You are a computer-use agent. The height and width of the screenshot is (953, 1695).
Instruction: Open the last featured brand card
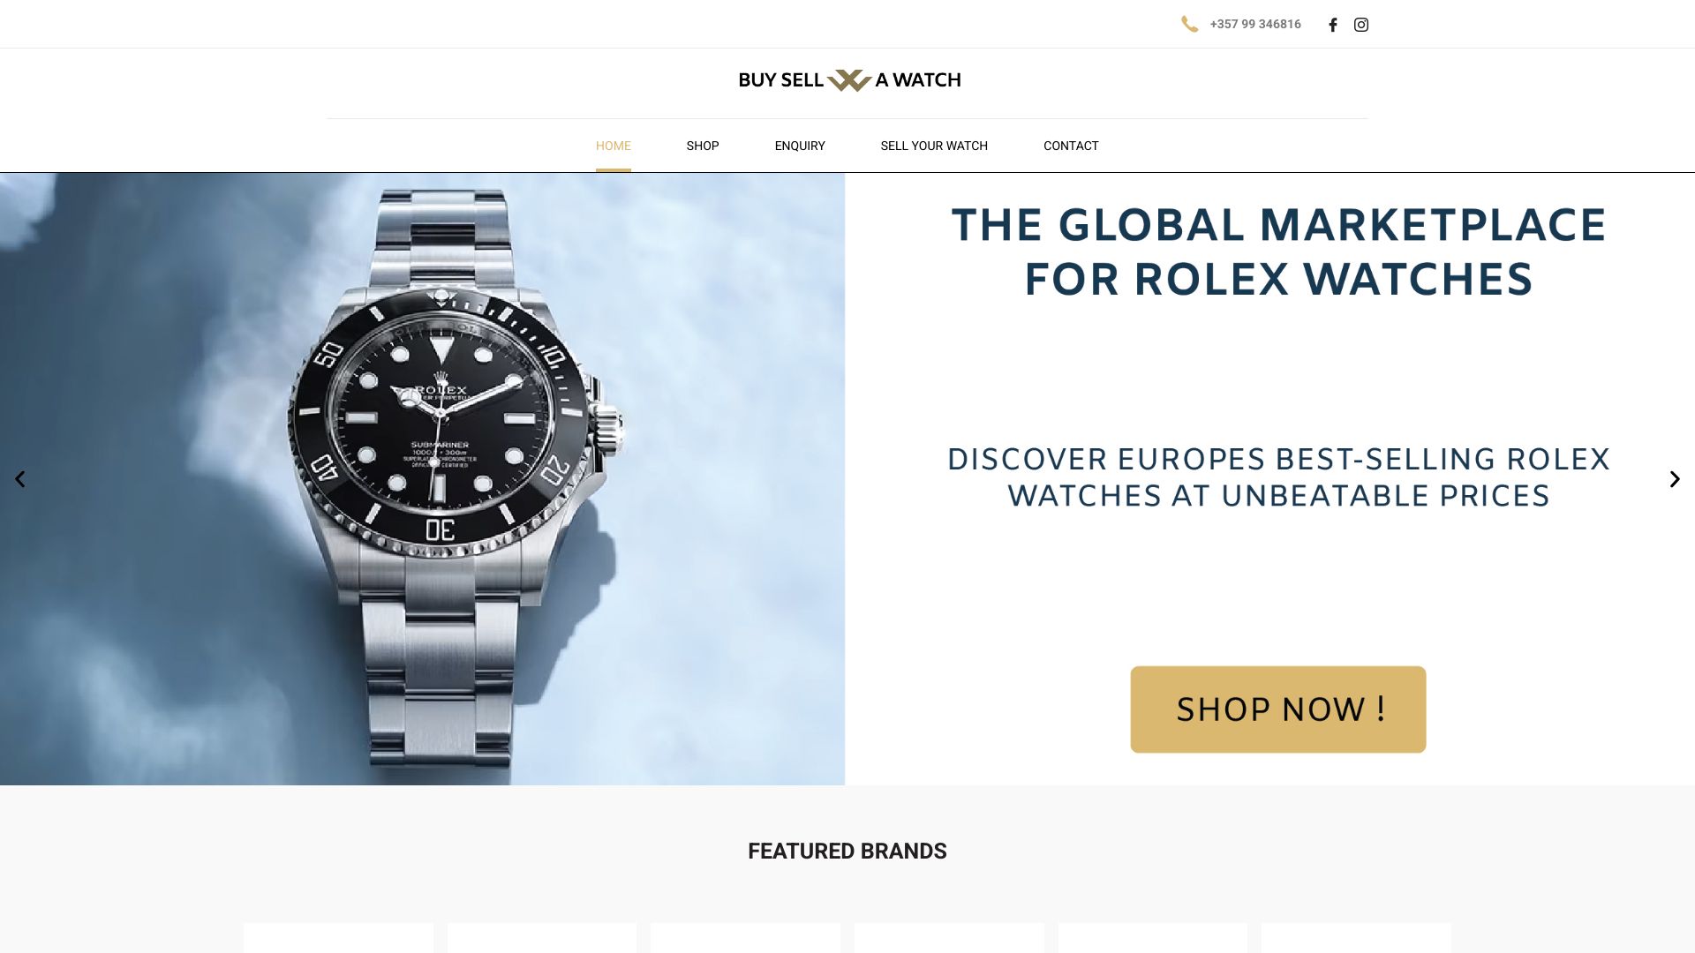coord(1356,938)
